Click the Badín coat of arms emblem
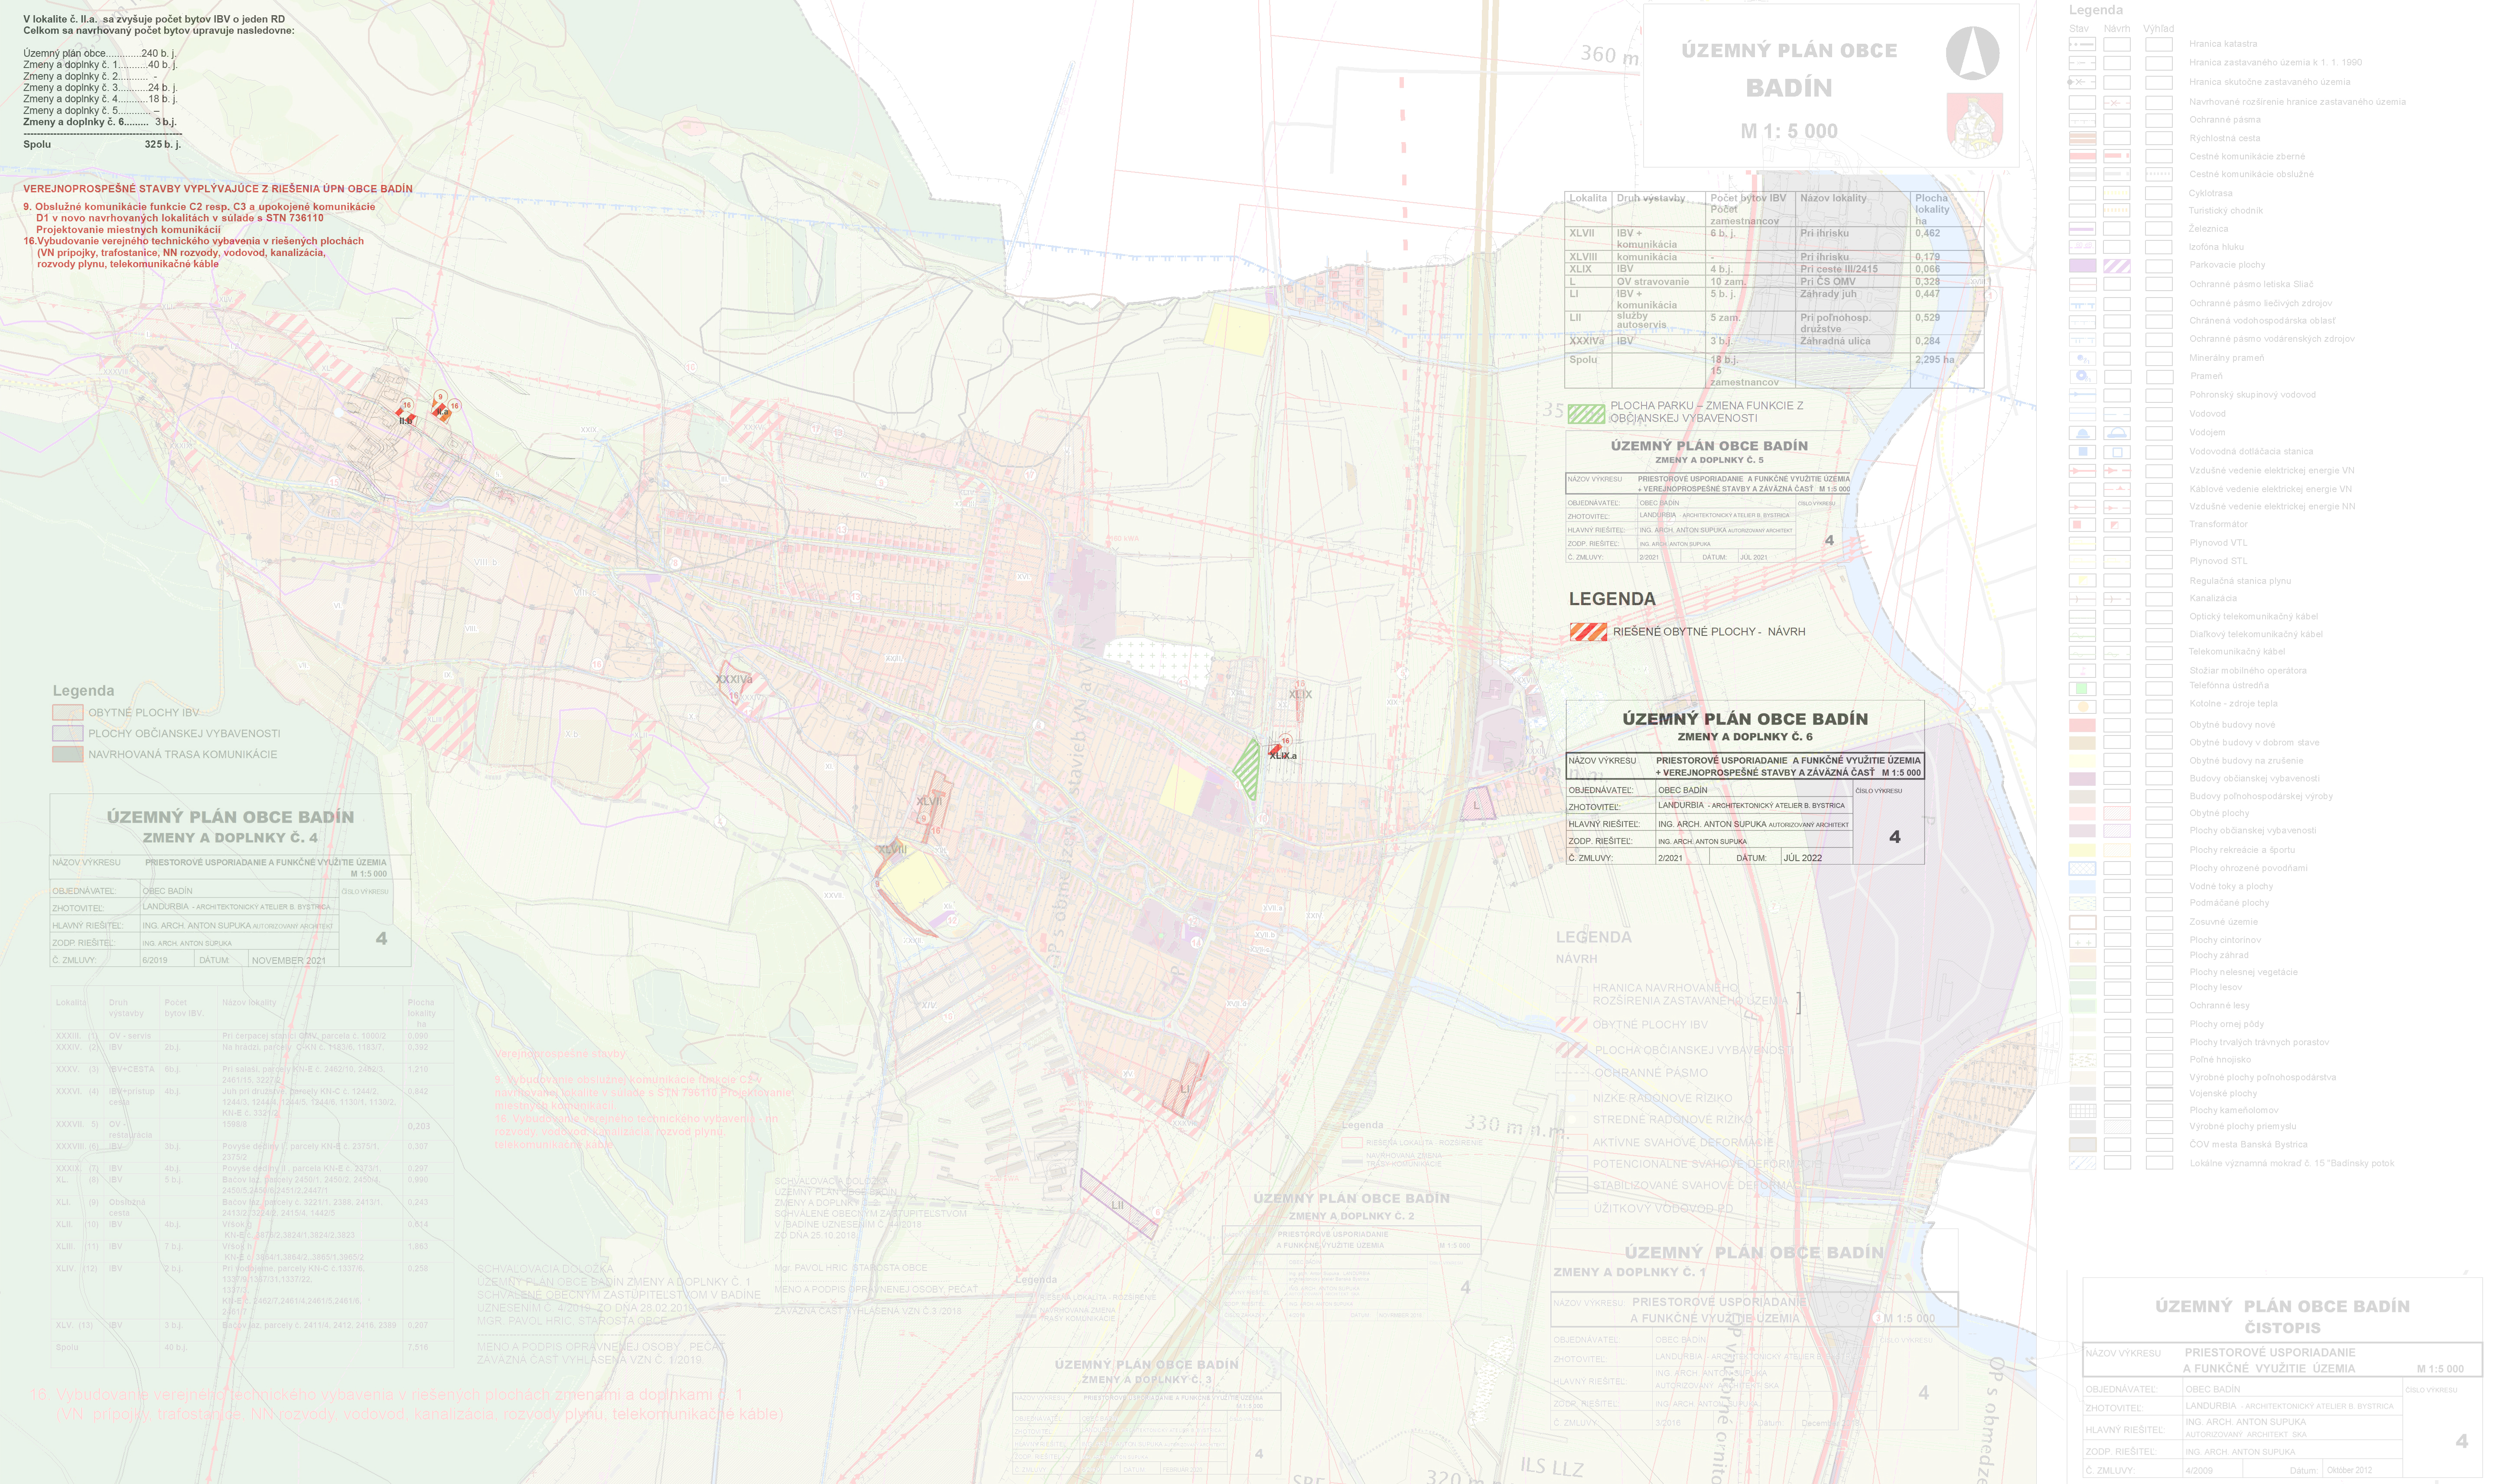The width and height of the screenshot is (2497, 1484). point(1974,125)
